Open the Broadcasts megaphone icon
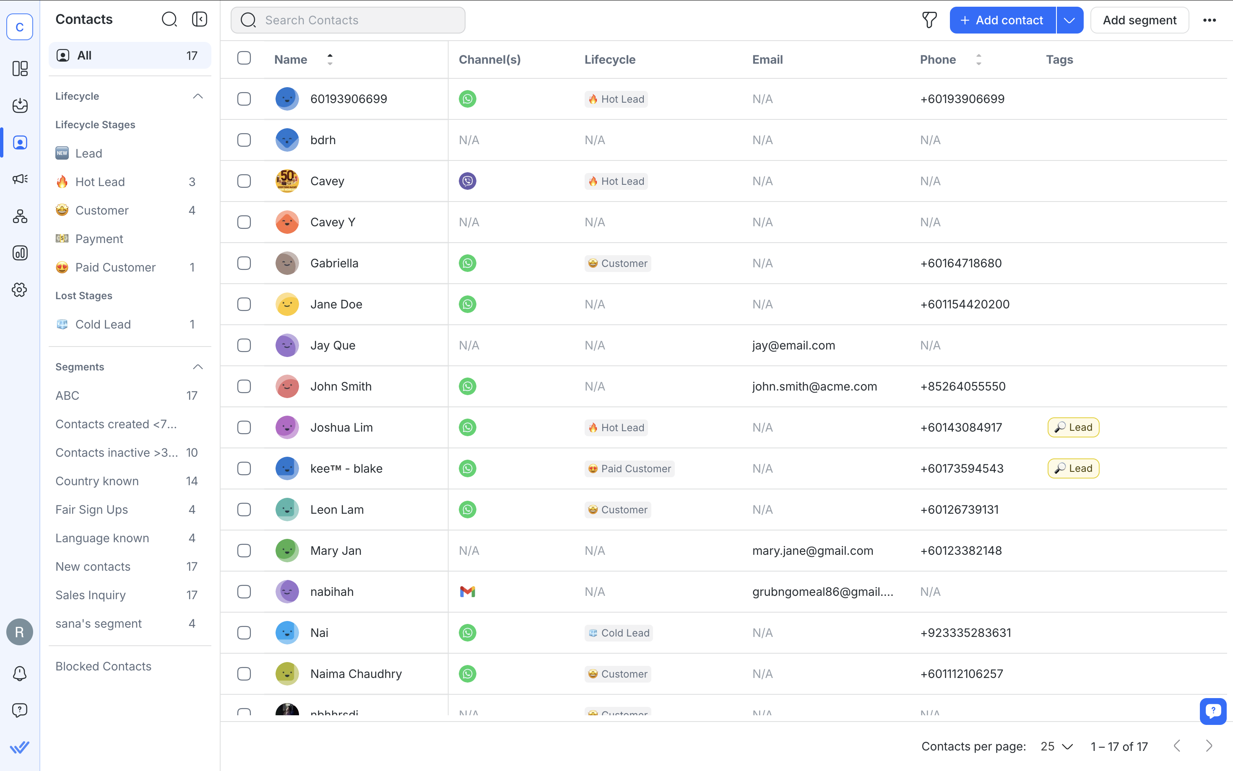The height and width of the screenshot is (771, 1233). click(x=20, y=179)
